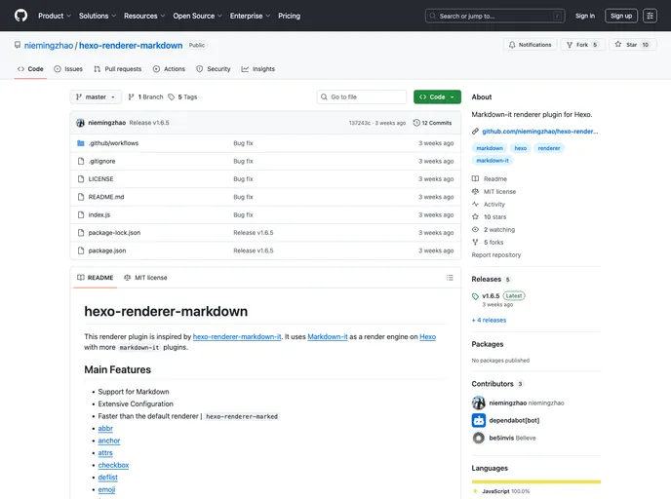
Task: Click the GitHub logo in the header
Action: click(20, 16)
